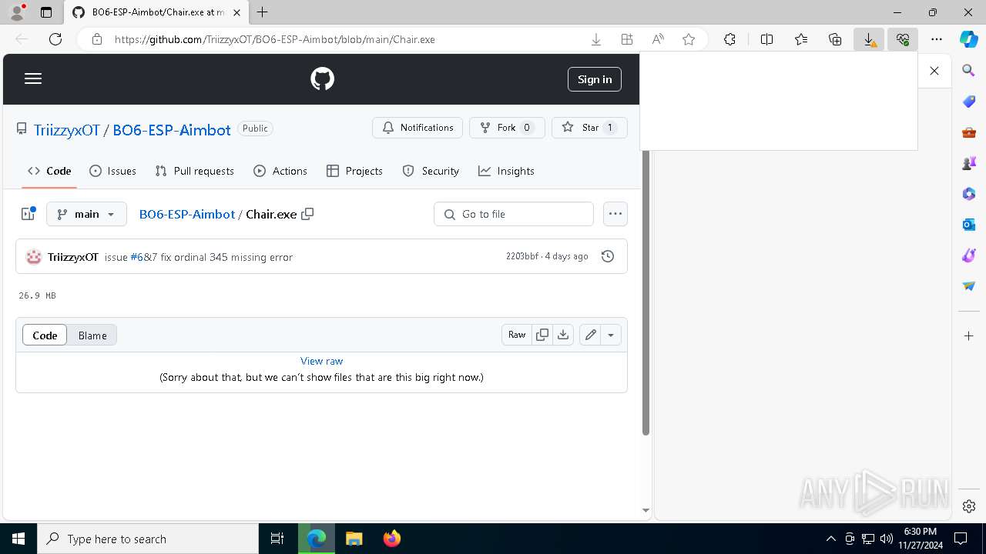Viewport: 986px width, 554px height.
Task: Open the sidebar Tools briefcase icon
Action: coord(969,132)
